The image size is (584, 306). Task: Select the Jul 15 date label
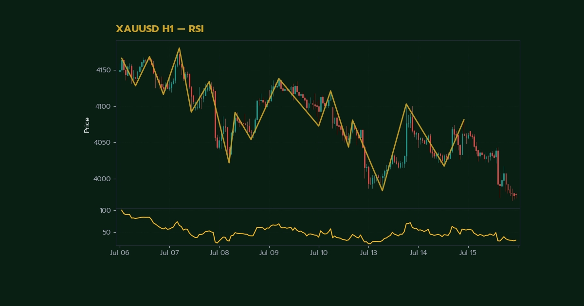click(468, 253)
